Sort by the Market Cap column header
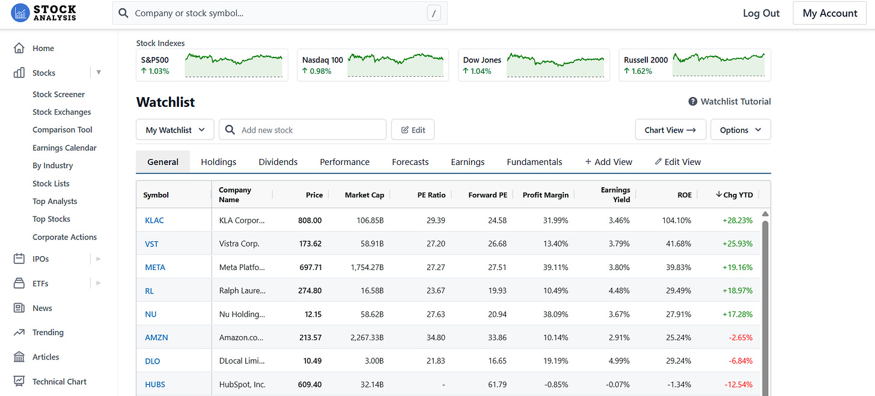Screen dimensions: 875x396 pyautogui.click(x=364, y=194)
